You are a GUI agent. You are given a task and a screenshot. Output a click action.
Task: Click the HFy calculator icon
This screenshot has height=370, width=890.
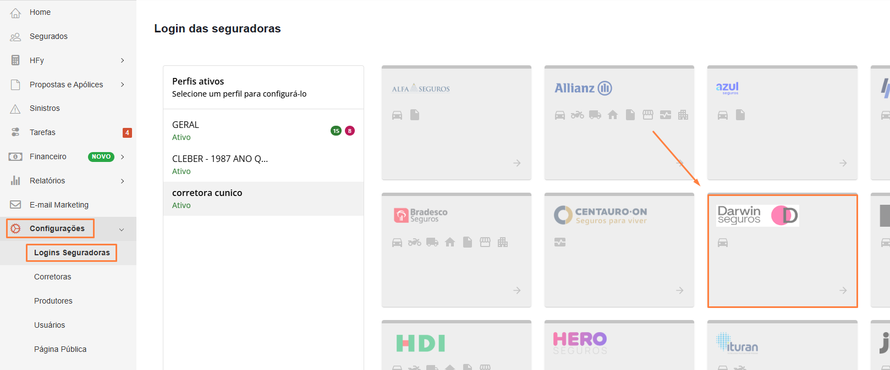pyautogui.click(x=15, y=60)
